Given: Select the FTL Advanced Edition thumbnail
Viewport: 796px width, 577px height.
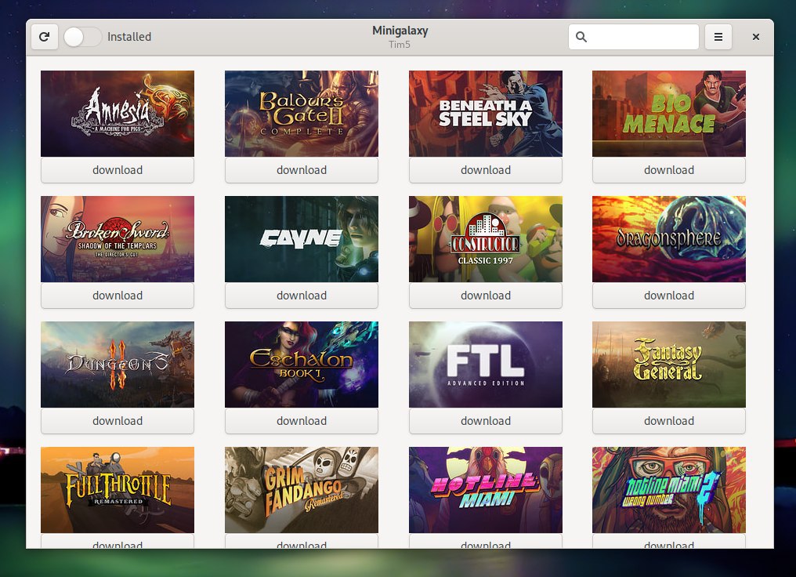Looking at the screenshot, I should click(x=486, y=365).
